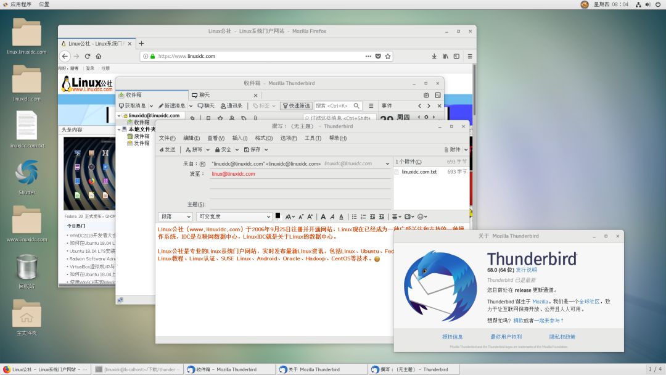Click 隐私权政策 privacy policy link
Screen dimensions: 666x375
point(562,337)
